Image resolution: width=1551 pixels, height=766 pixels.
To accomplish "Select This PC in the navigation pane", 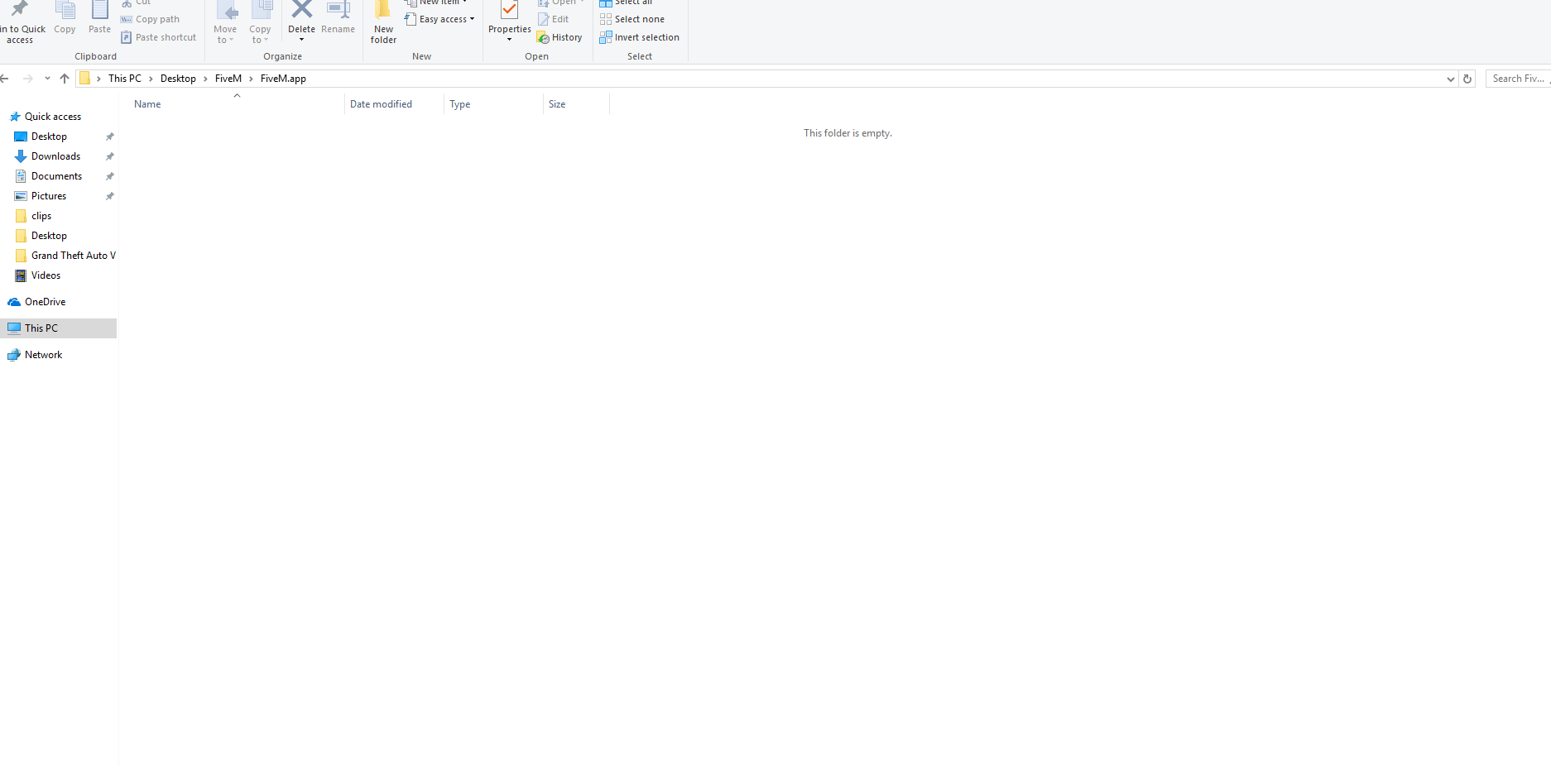I will coord(41,328).
